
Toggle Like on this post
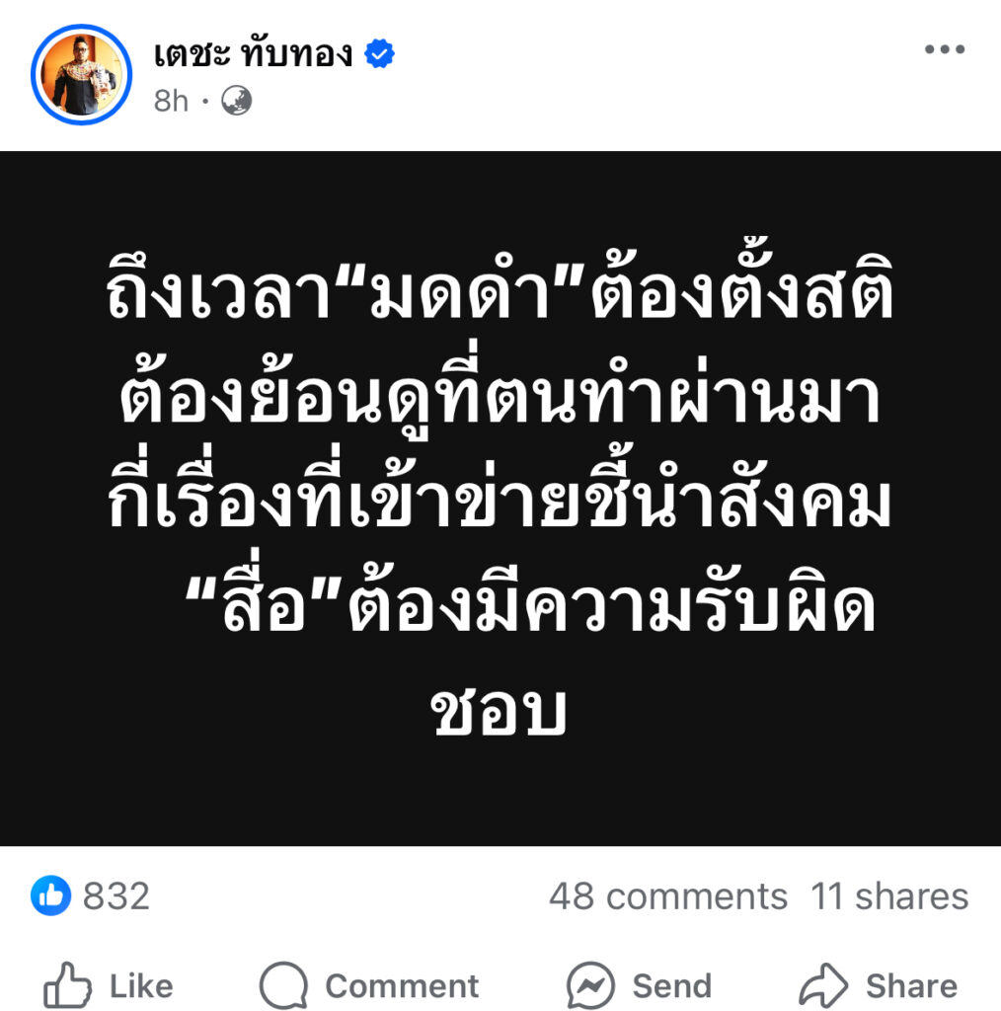(x=109, y=986)
